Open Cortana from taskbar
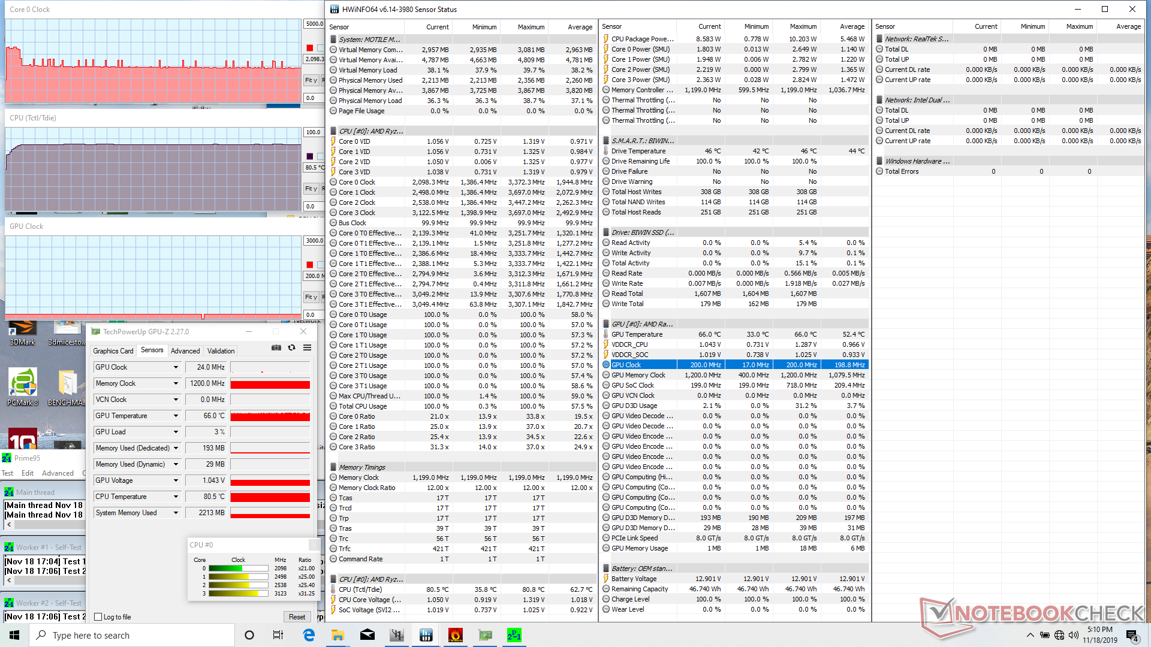The image size is (1151, 647). (249, 635)
